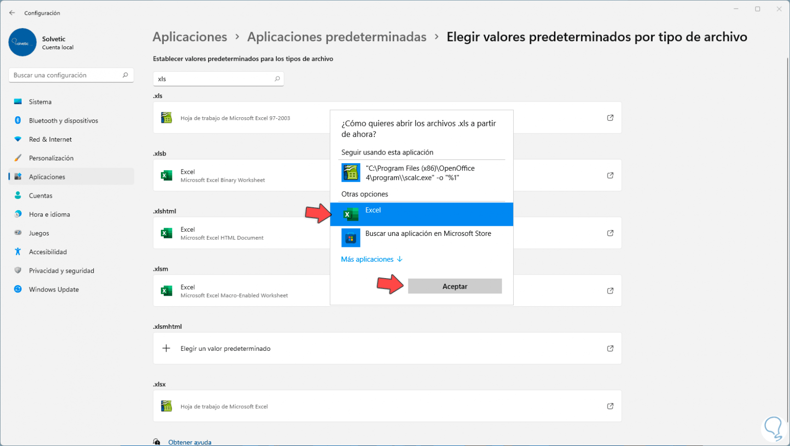The width and height of the screenshot is (790, 446).
Task: Click the Hora e idioma globe icon
Action: point(18,214)
